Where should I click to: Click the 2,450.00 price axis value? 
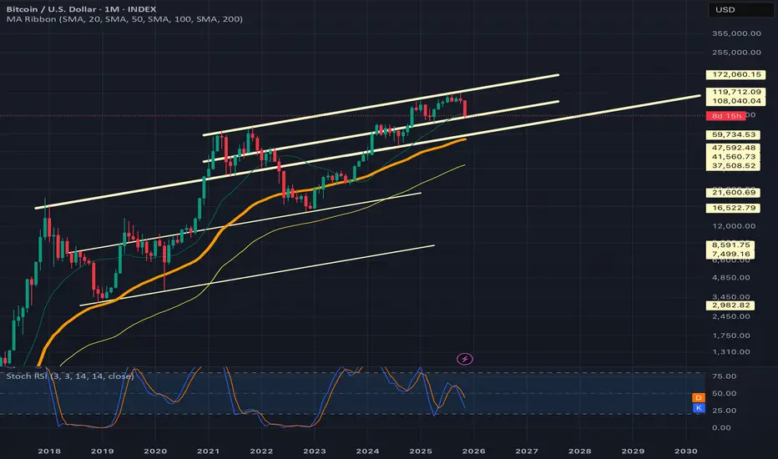coord(731,316)
